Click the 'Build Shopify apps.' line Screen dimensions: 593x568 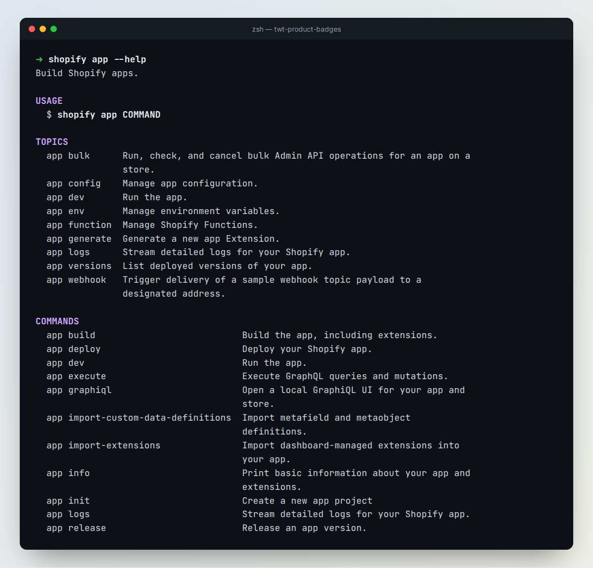tap(87, 73)
